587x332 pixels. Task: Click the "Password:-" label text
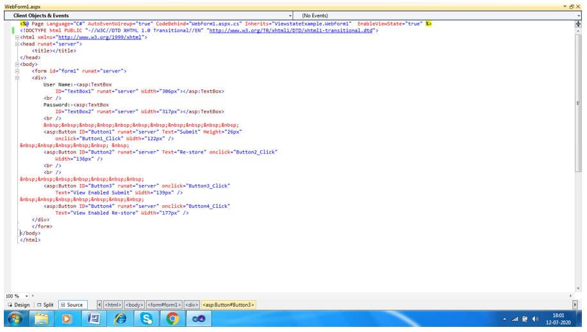click(x=58, y=105)
